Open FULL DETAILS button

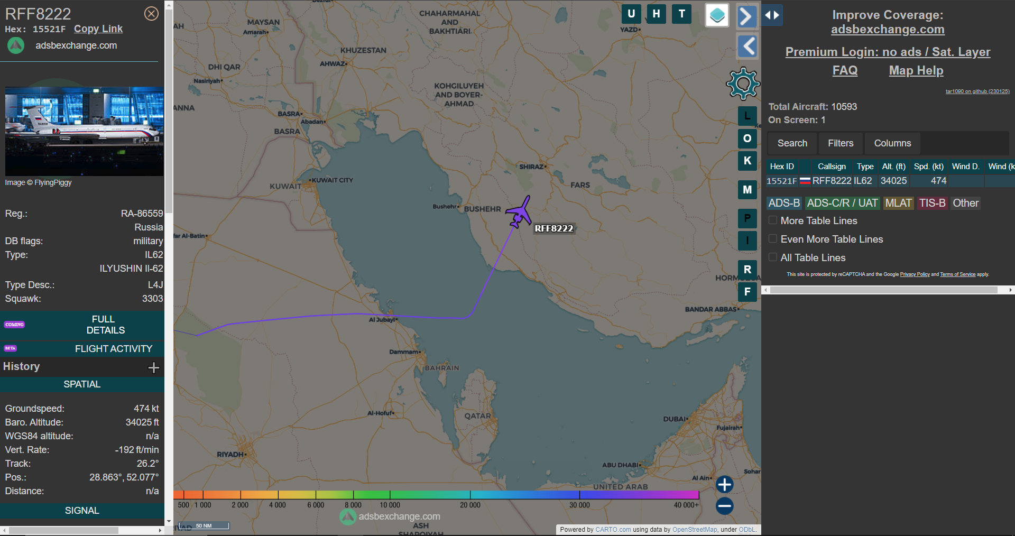[82, 325]
